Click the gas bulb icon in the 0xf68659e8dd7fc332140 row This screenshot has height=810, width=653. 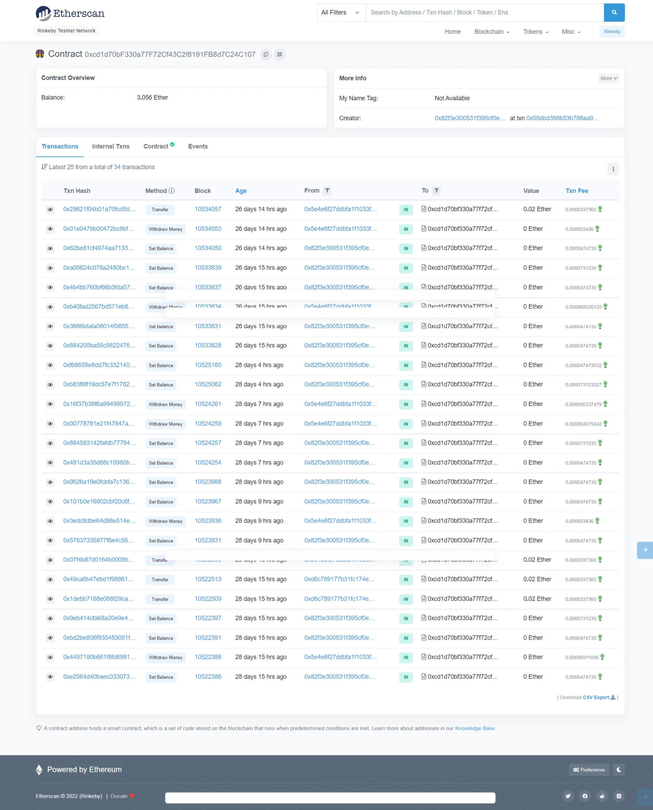(605, 365)
